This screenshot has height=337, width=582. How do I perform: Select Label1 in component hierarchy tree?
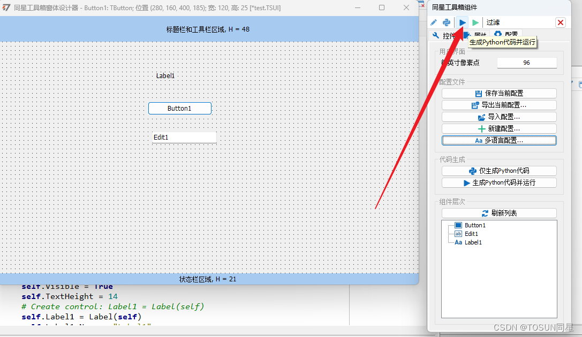click(473, 242)
